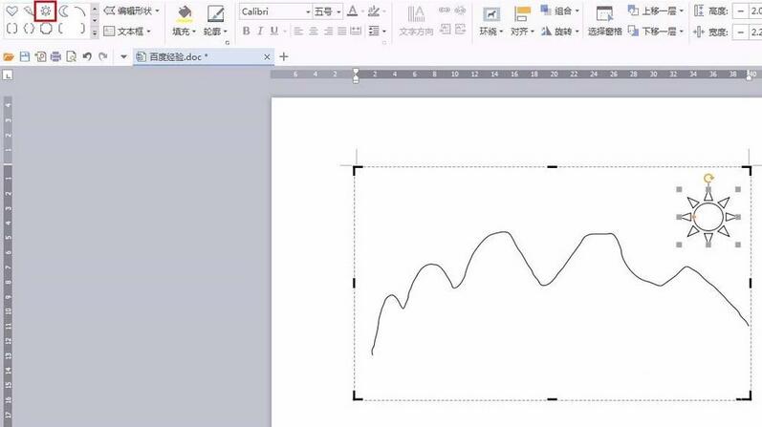Select the left bracket shape
Image resolution: width=762 pixels, height=427 pixels.
[x=61, y=29]
